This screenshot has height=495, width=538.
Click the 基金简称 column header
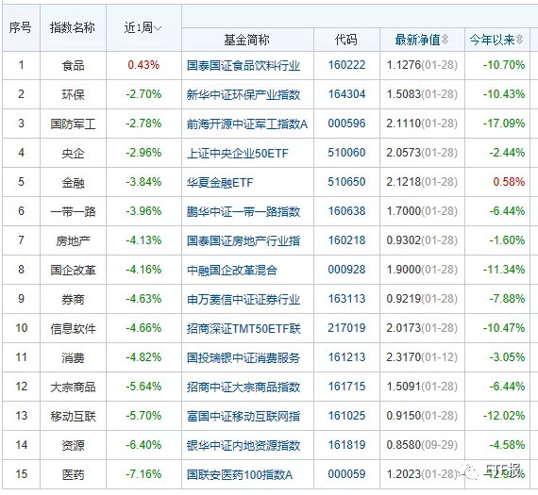pos(246,40)
